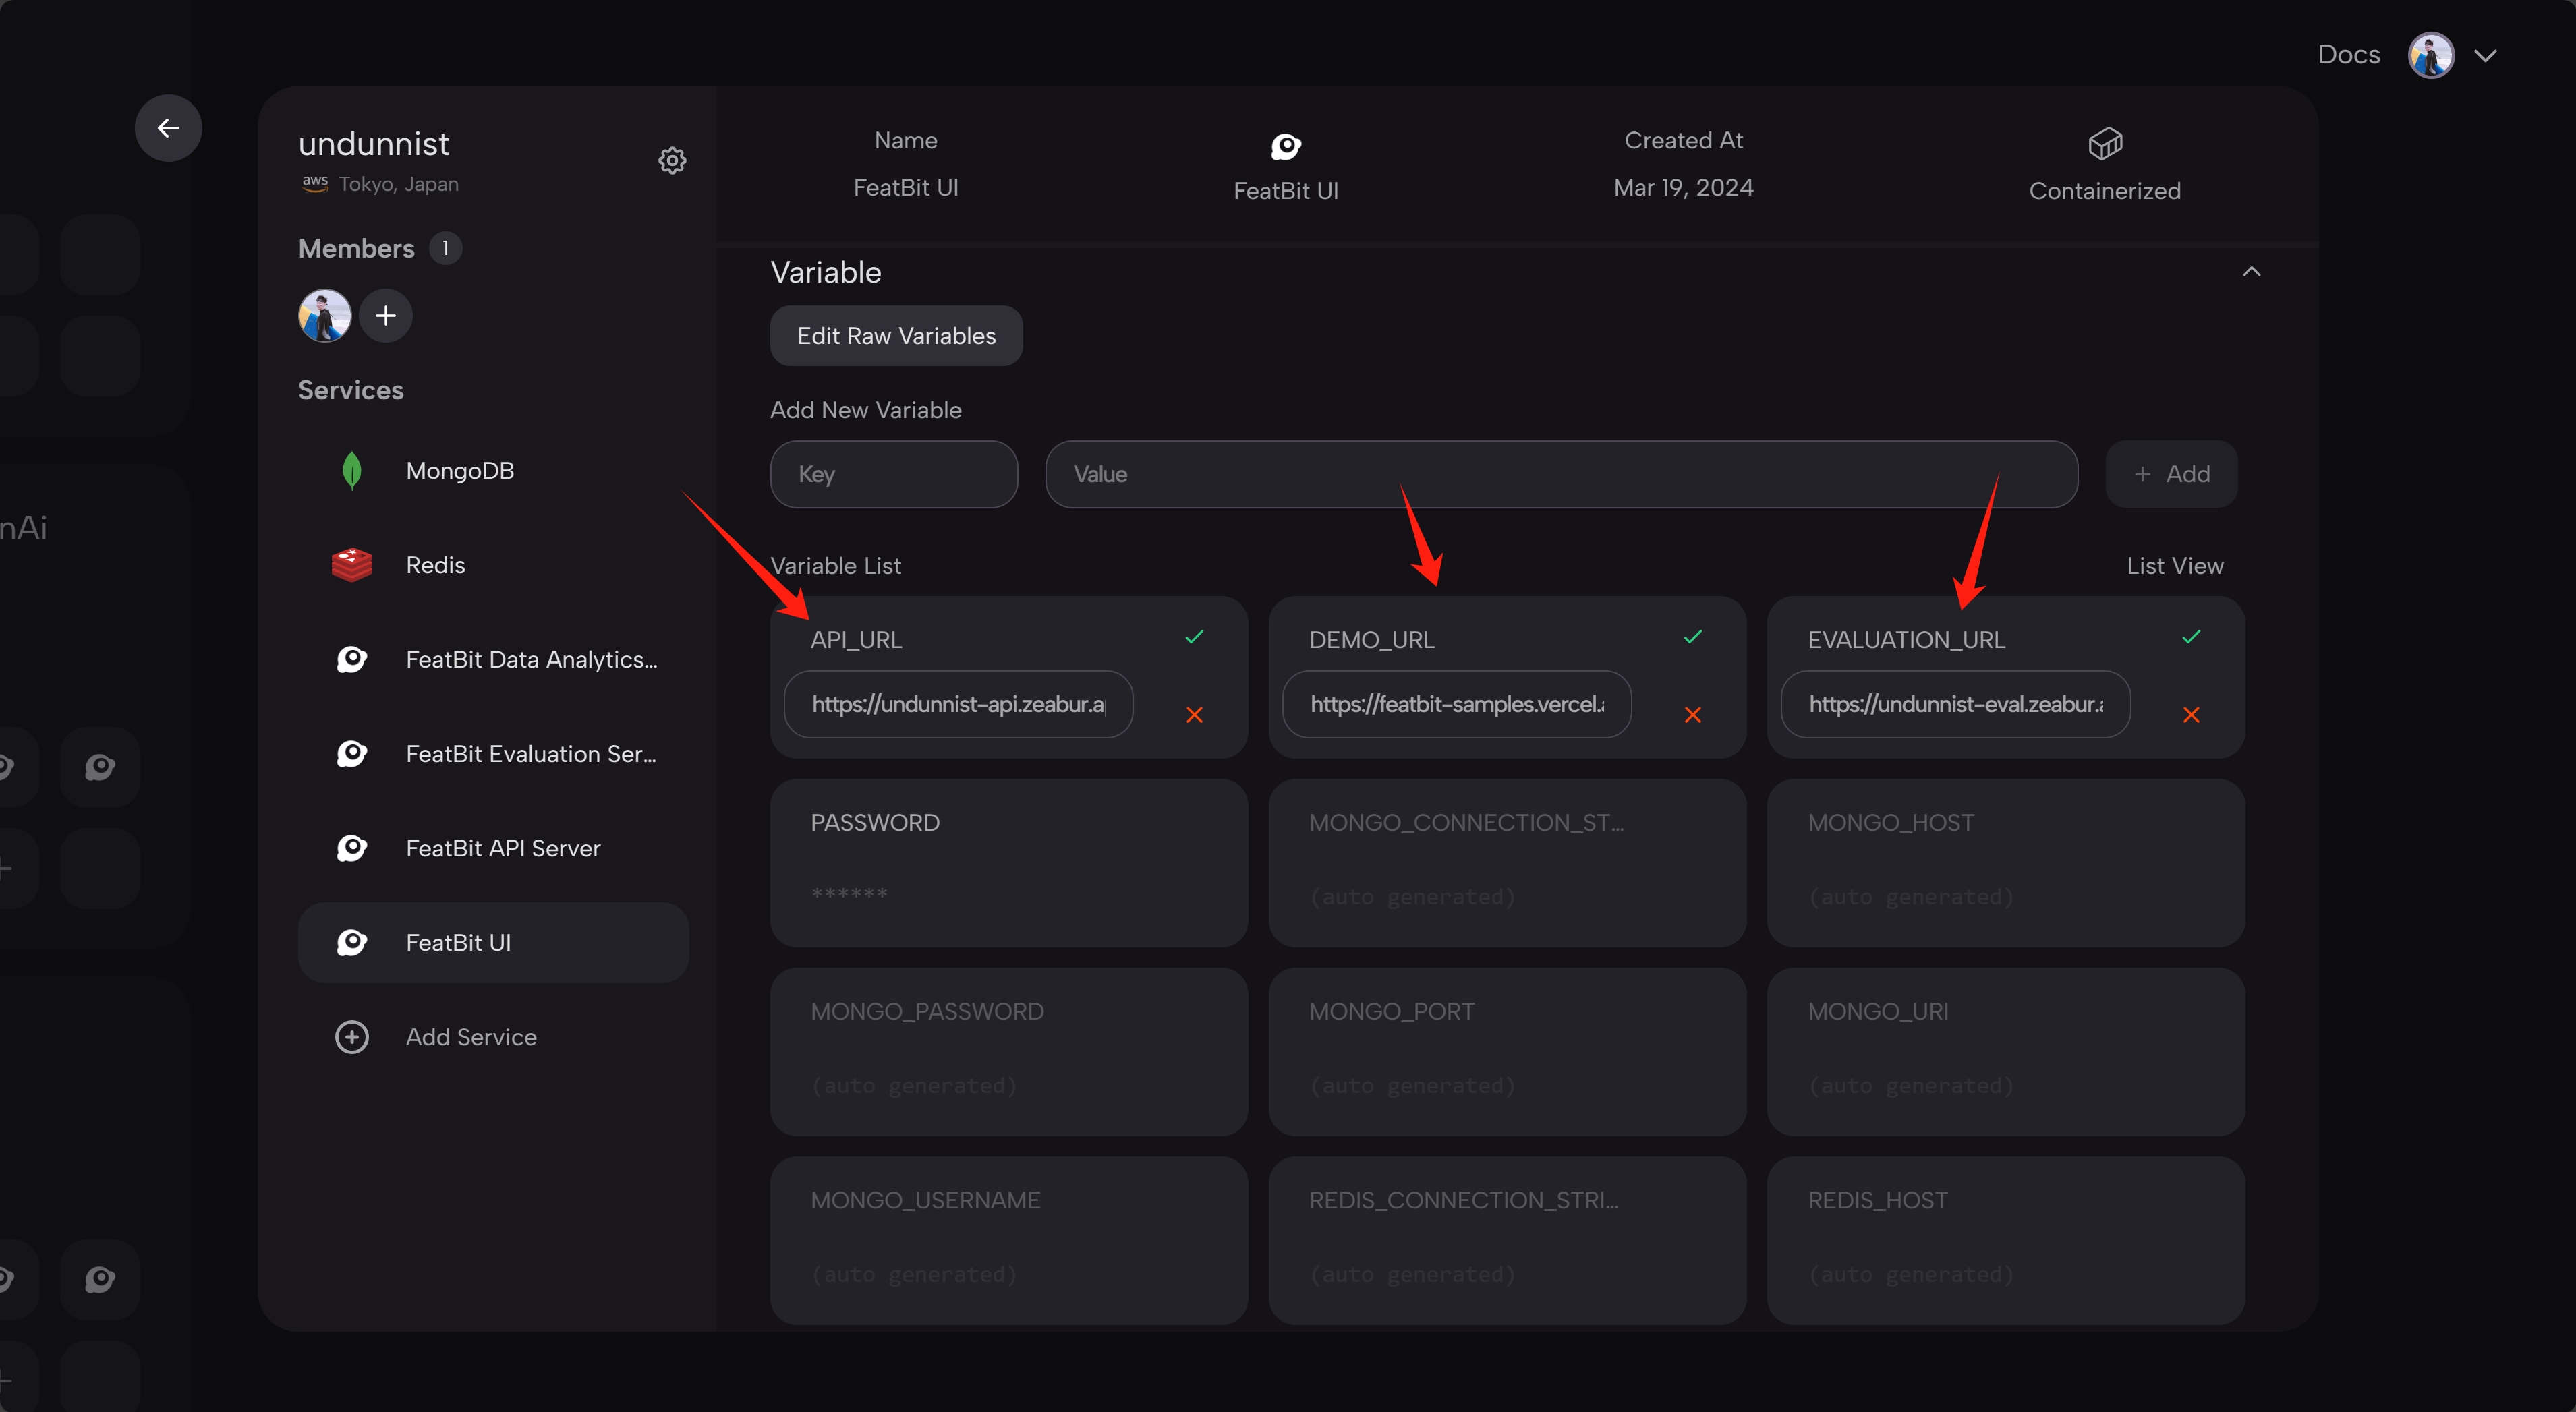
Task: Click Edit Raw Variables button
Action: 896,336
